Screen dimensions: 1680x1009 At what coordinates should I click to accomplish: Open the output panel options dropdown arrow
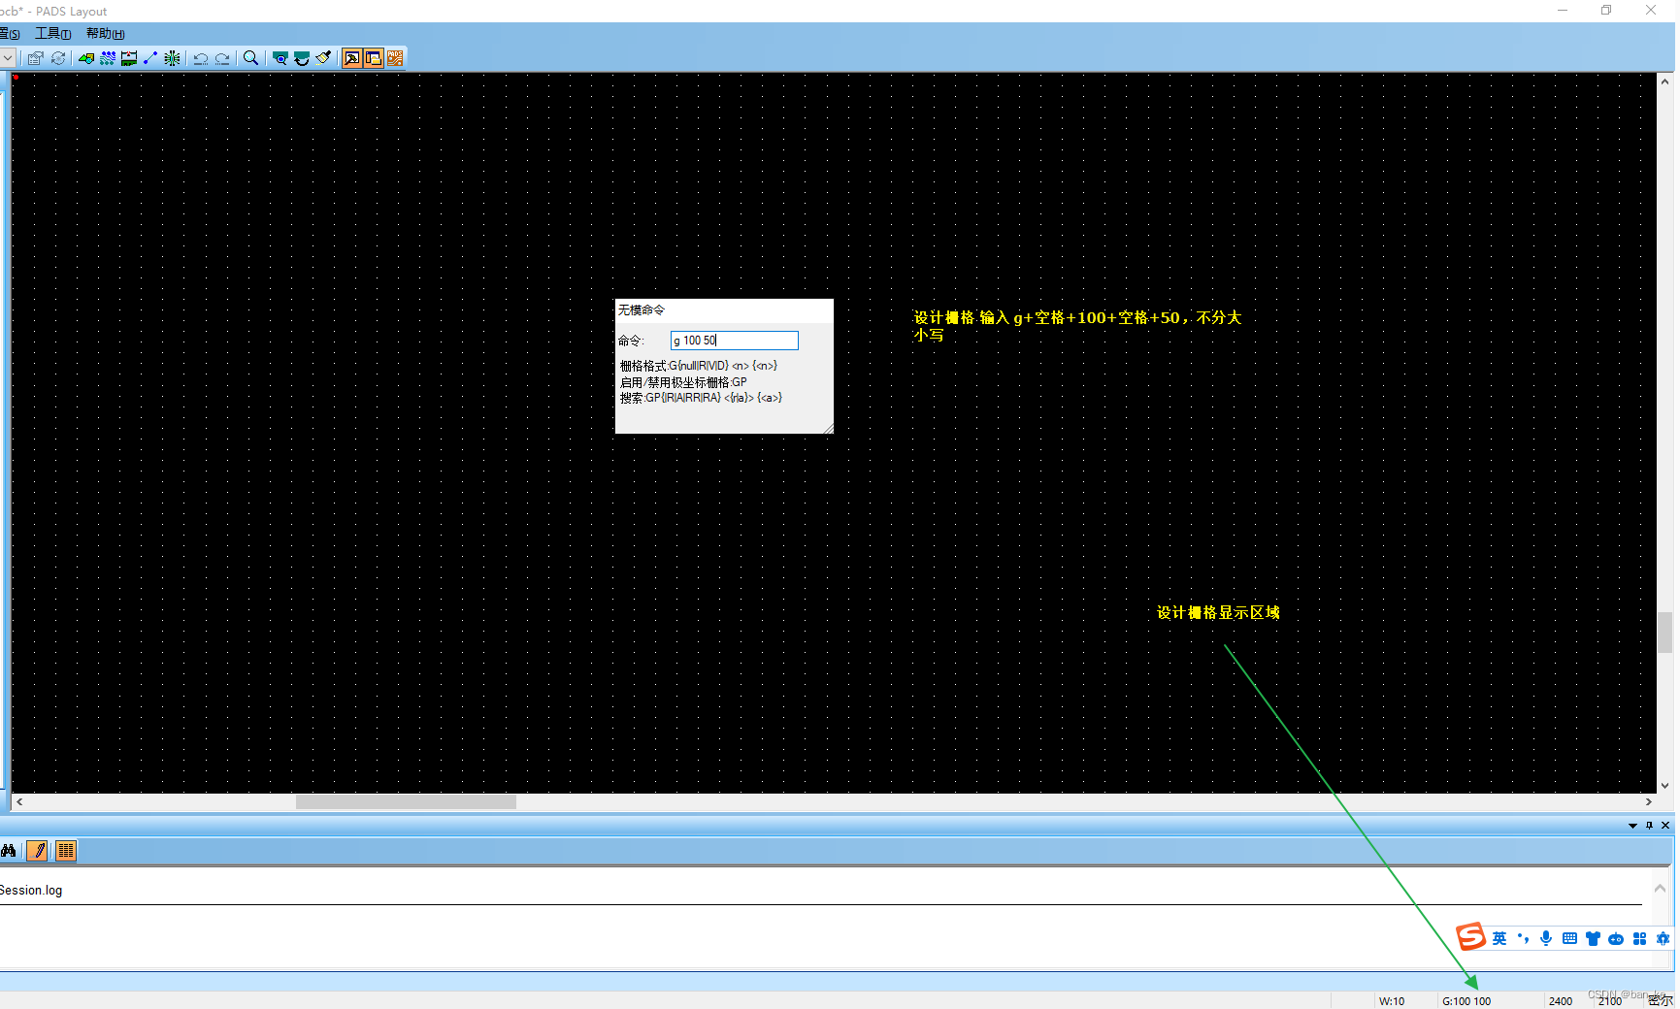coord(1632,826)
